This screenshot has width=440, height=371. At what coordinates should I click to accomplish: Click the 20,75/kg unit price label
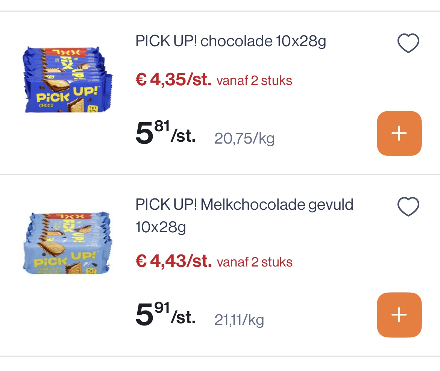point(244,138)
